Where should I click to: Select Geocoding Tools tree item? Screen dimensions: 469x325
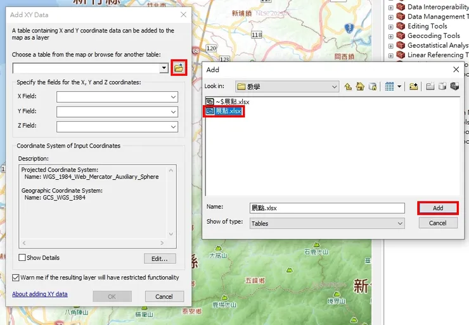[x=434, y=35]
